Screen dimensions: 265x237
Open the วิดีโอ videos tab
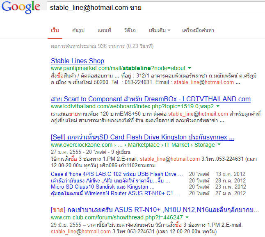[x=130, y=30]
